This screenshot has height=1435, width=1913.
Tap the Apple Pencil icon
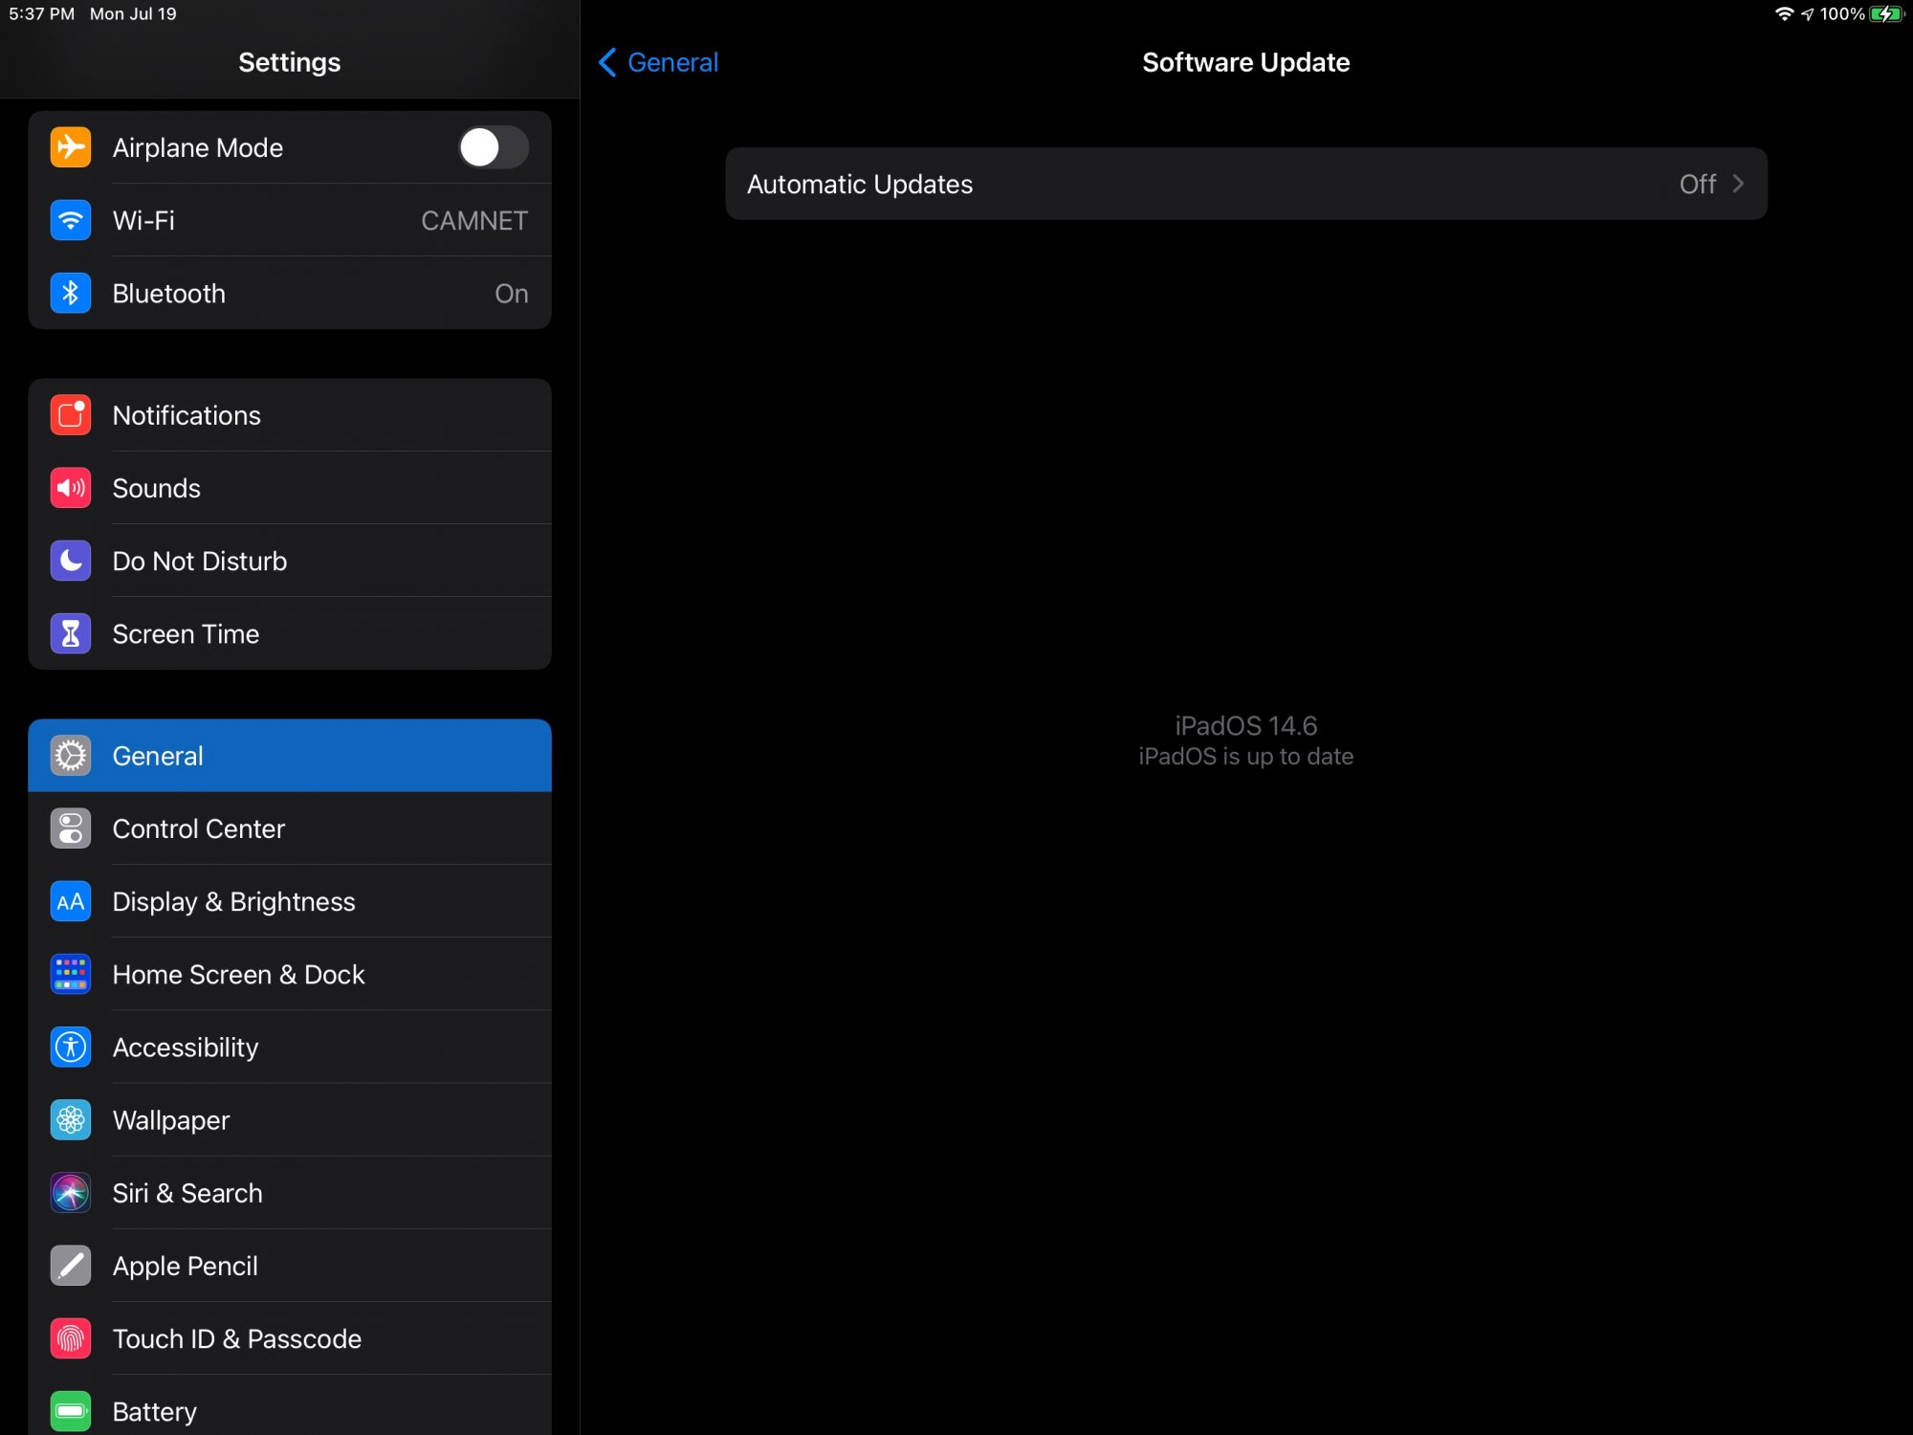point(71,1266)
